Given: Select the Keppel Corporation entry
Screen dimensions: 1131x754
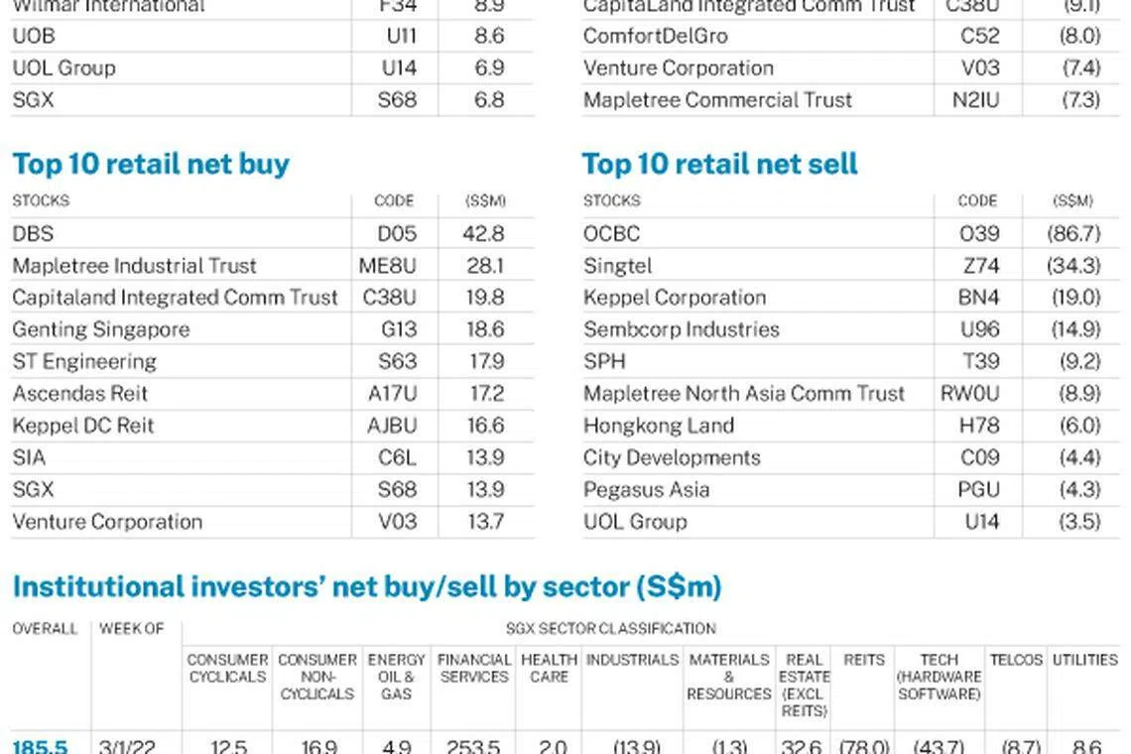Looking at the screenshot, I should pos(675,298).
